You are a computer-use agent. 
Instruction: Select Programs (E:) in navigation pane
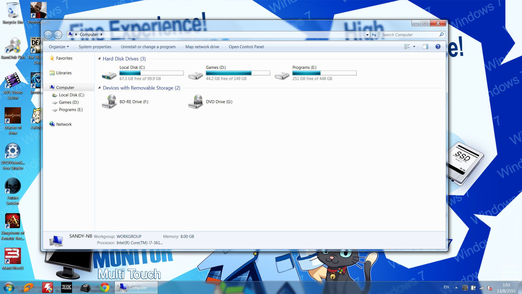pos(71,110)
